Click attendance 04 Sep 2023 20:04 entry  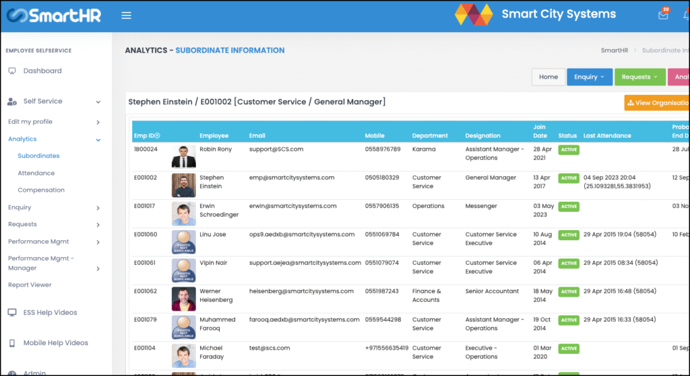[x=617, y=182]
